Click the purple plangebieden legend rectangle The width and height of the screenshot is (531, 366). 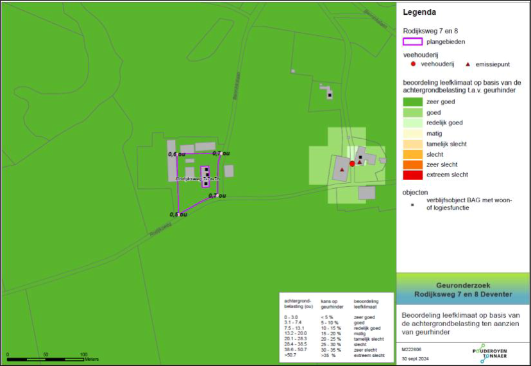click(412, 42)
